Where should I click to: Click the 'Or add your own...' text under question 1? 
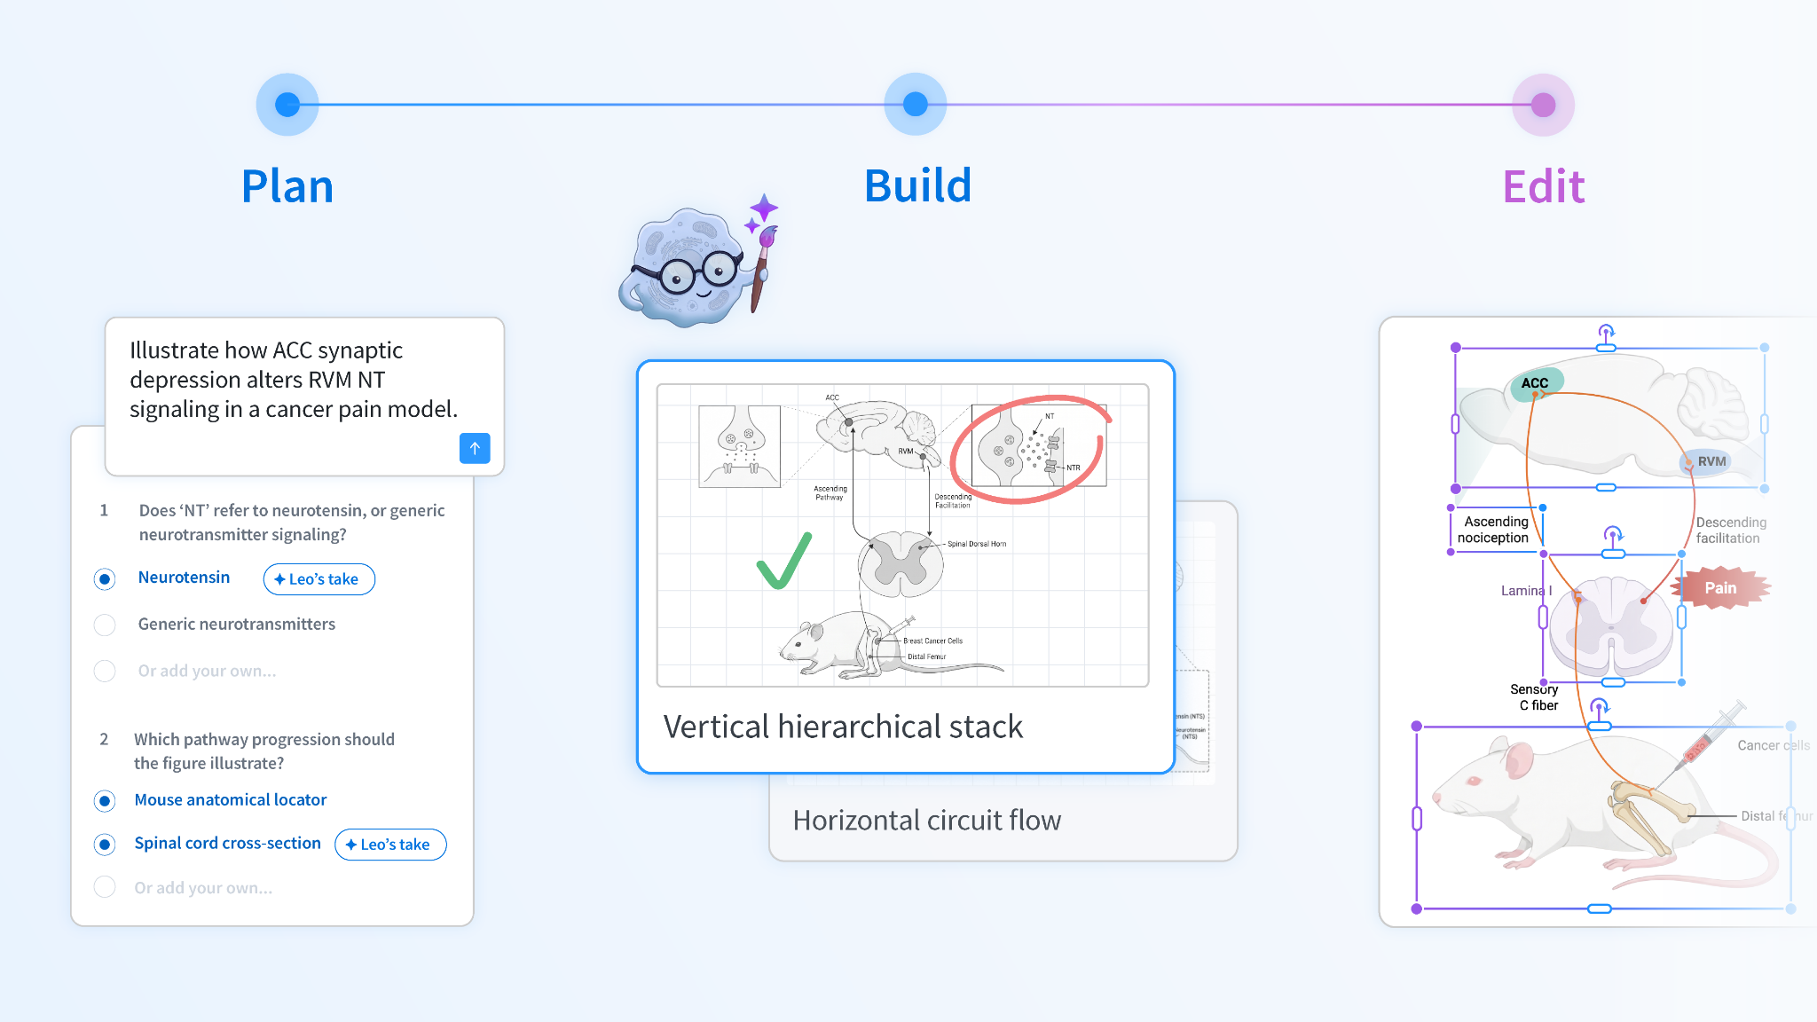point(207,671)
